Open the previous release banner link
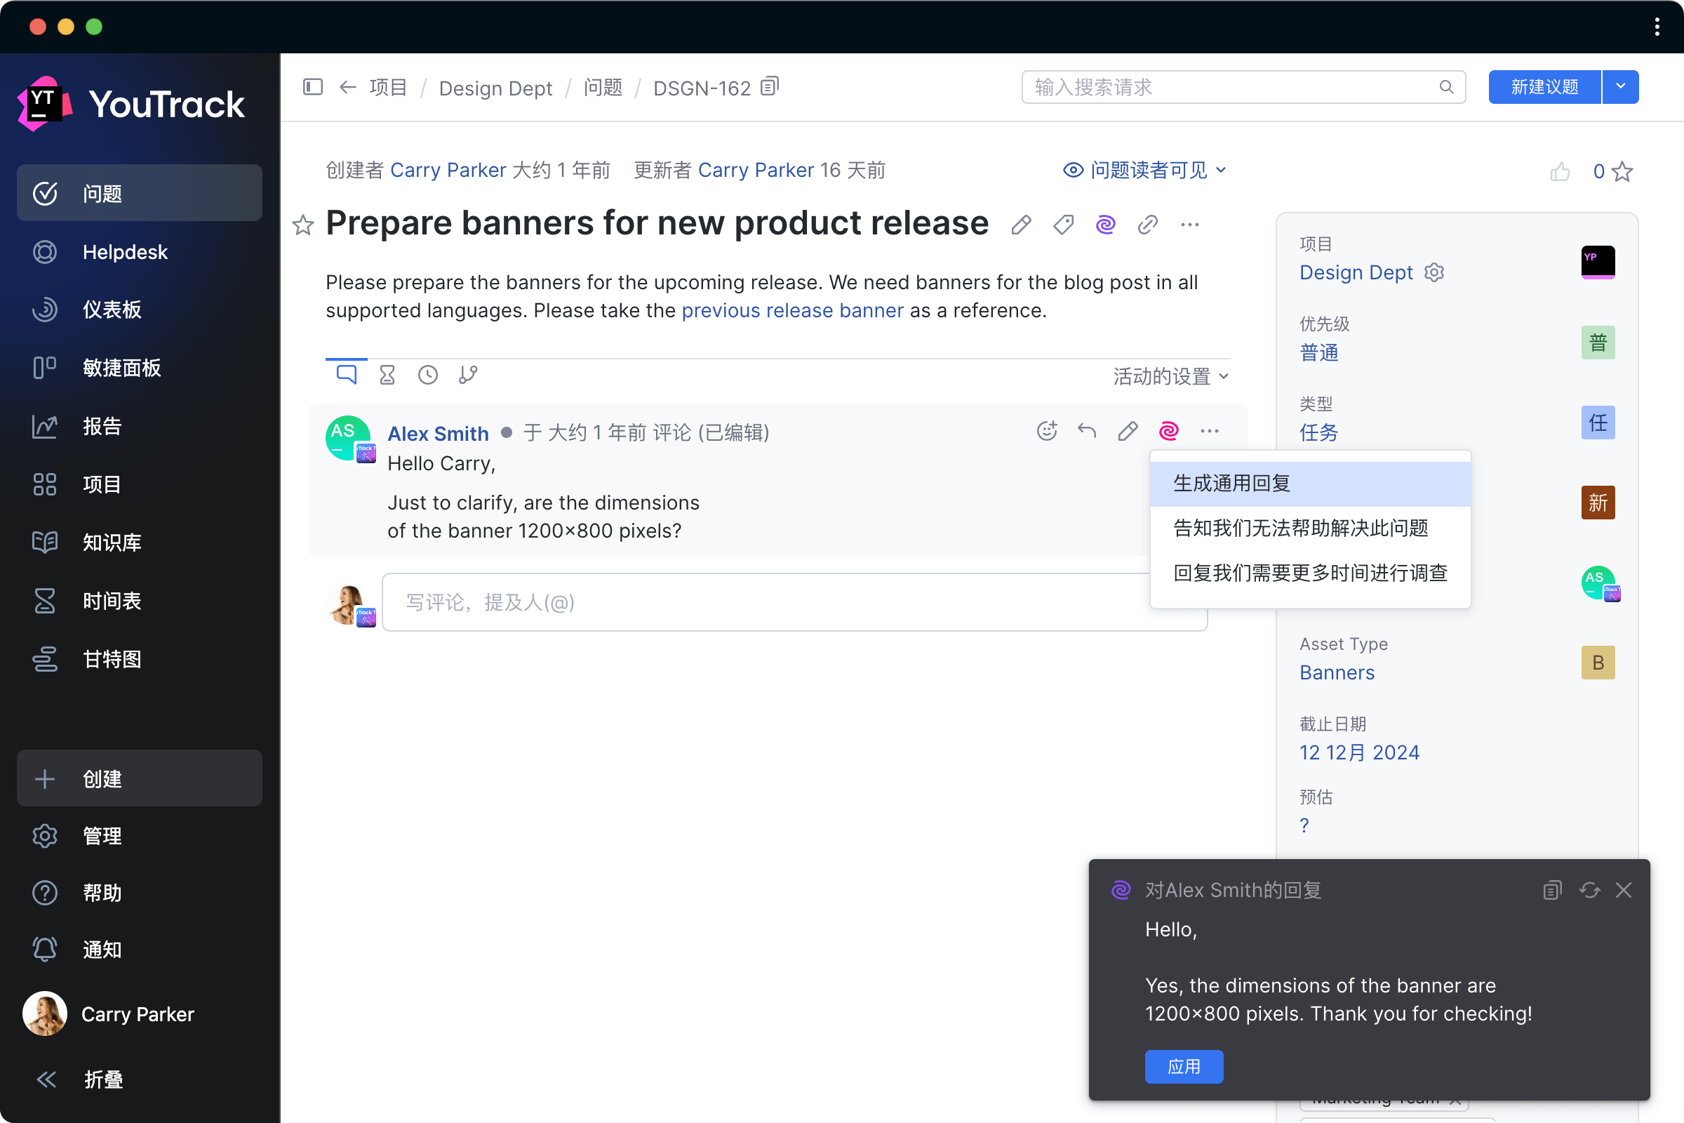 tap(792, 310)
